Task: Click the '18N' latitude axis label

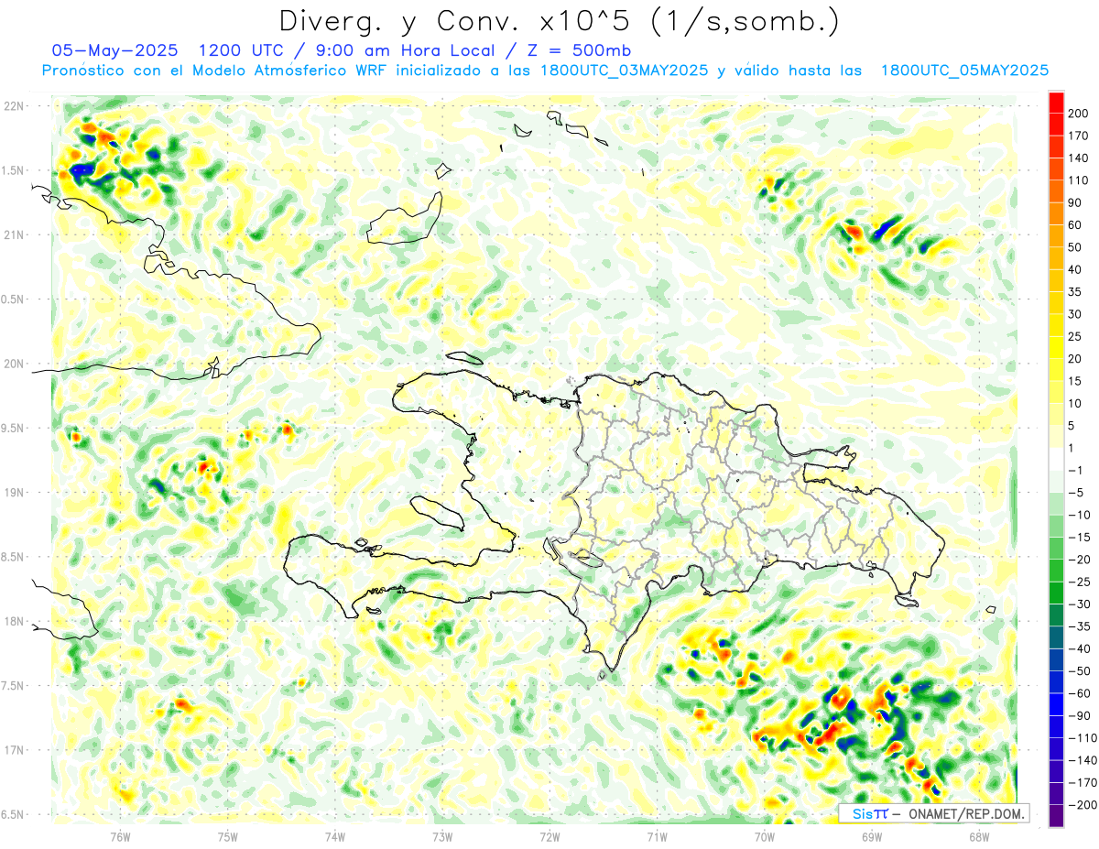Action: tap(14, 621)
